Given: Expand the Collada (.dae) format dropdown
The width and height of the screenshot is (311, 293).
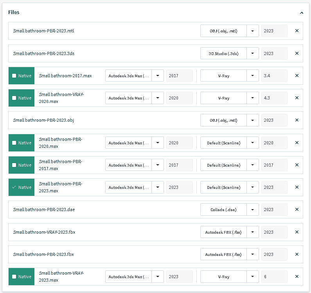Looking at the screenshot, I should point(253,210).
